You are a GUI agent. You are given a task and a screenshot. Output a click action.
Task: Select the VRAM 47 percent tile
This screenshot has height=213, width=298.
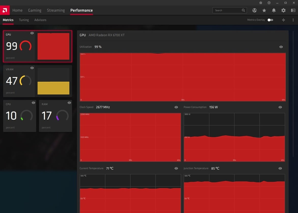point(38,81)
